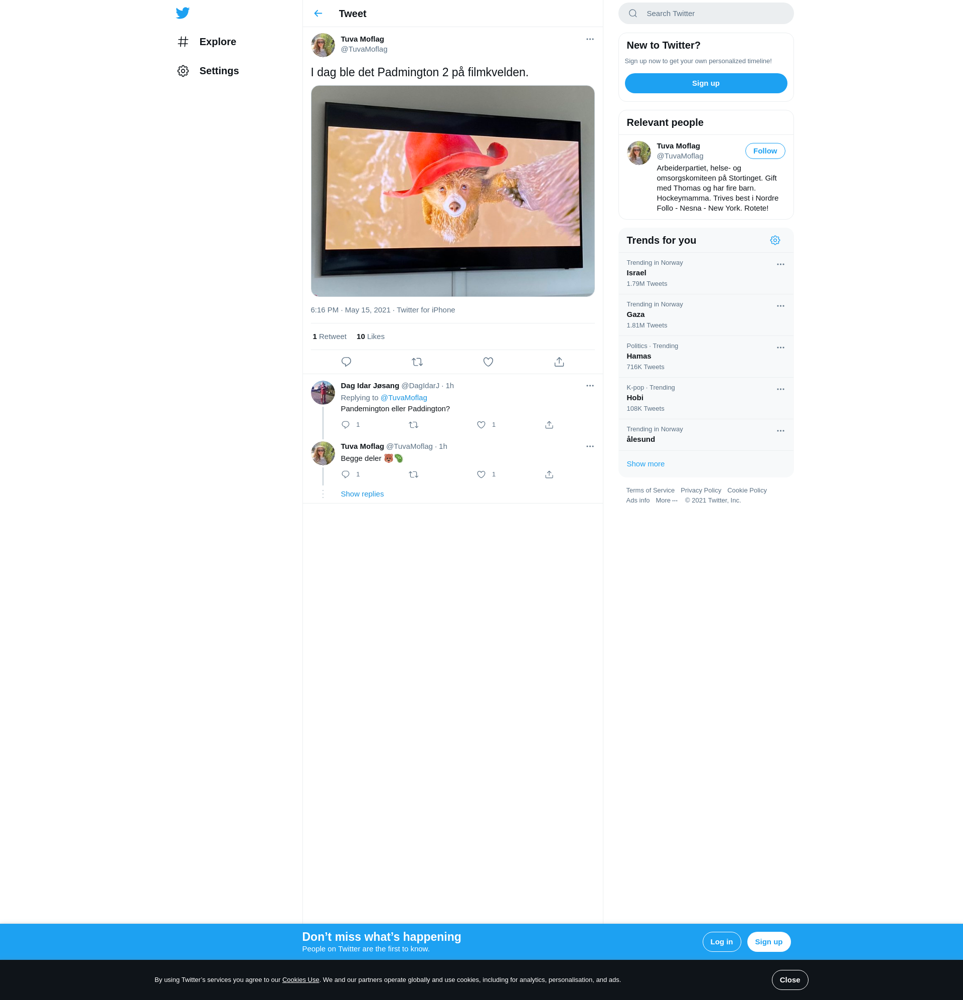Open Privacy Policy
Viewport: 963px width, 1000px height.
(701, 490)
